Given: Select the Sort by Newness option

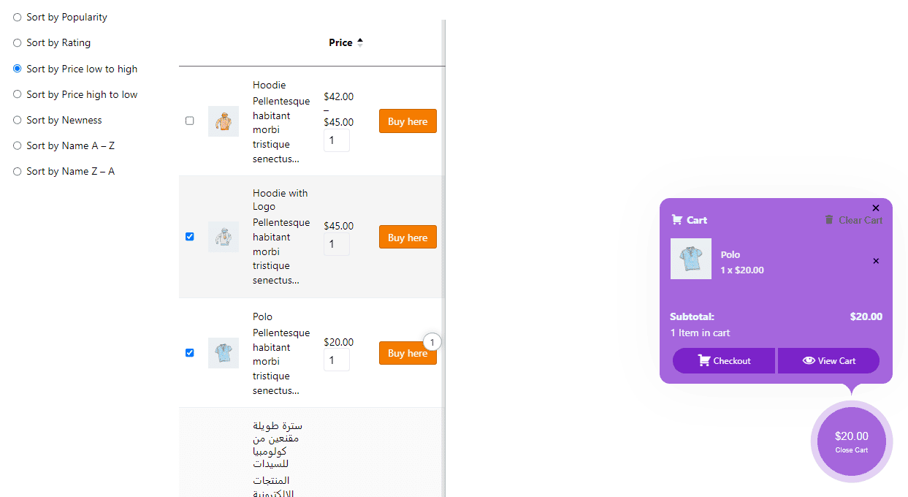Looking at the screenshot, I should click(17, 120).
